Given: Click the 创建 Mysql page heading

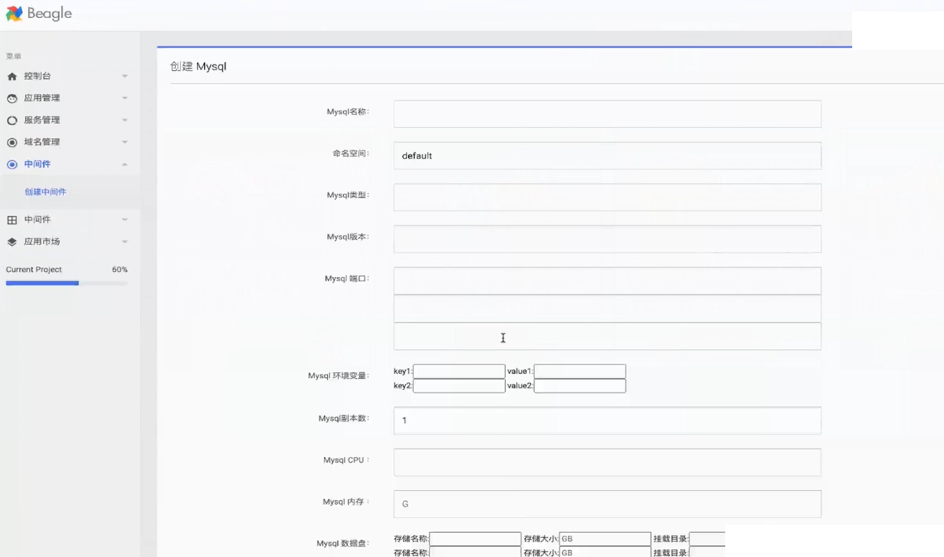Looking at the screenshot, I should coord(198,66).
